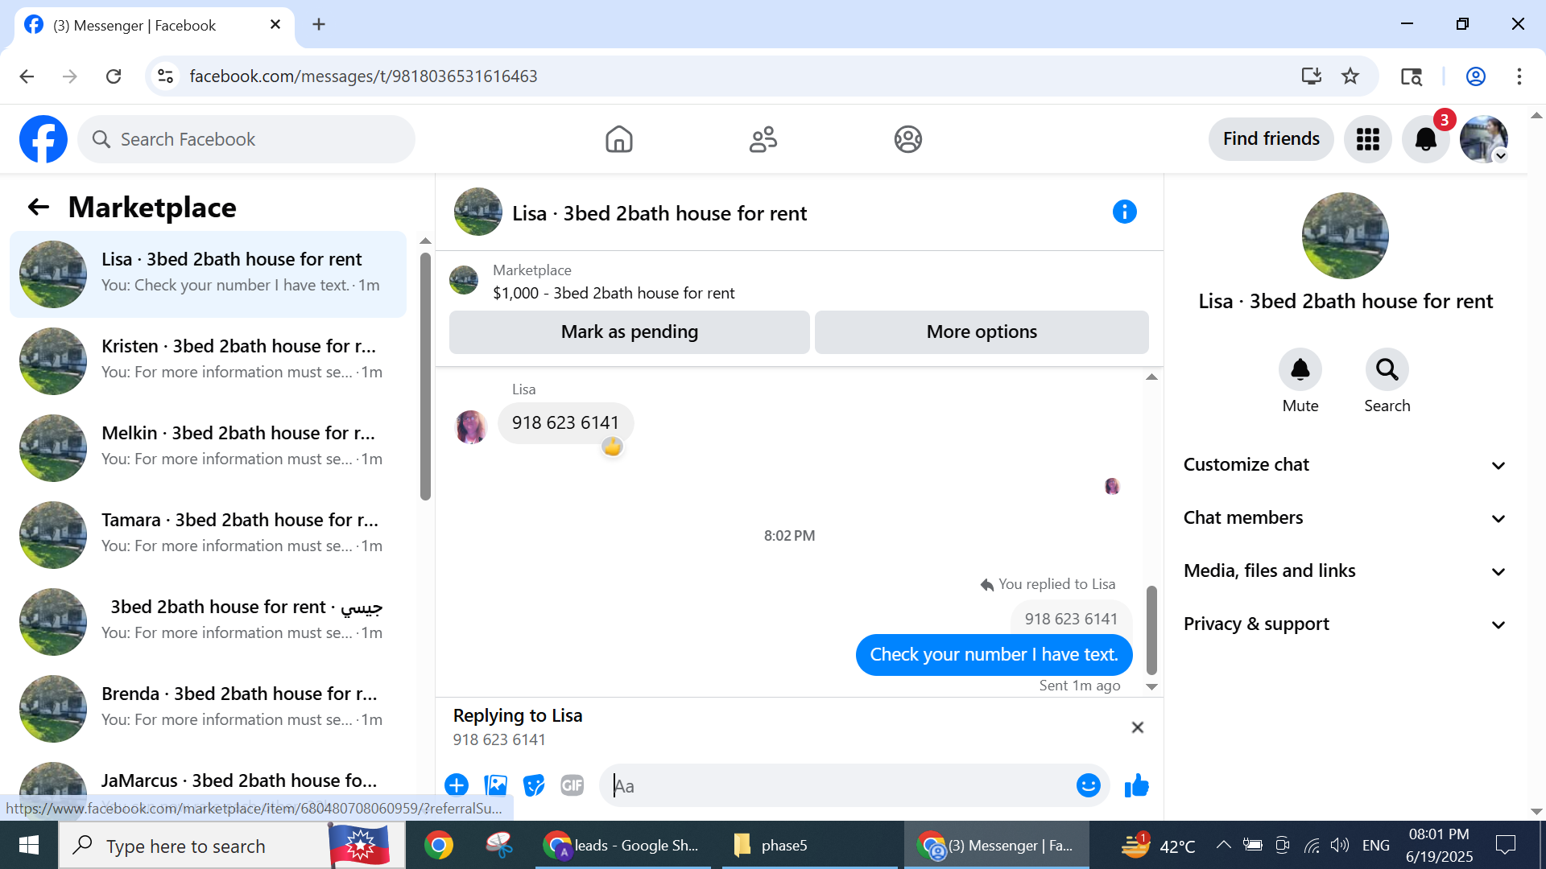Expand Customize chat section

[1344, 465]
